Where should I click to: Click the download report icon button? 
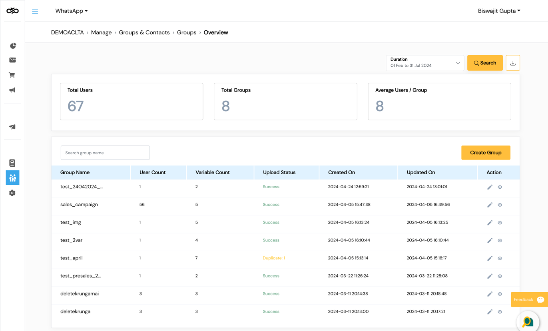[513, 63]
